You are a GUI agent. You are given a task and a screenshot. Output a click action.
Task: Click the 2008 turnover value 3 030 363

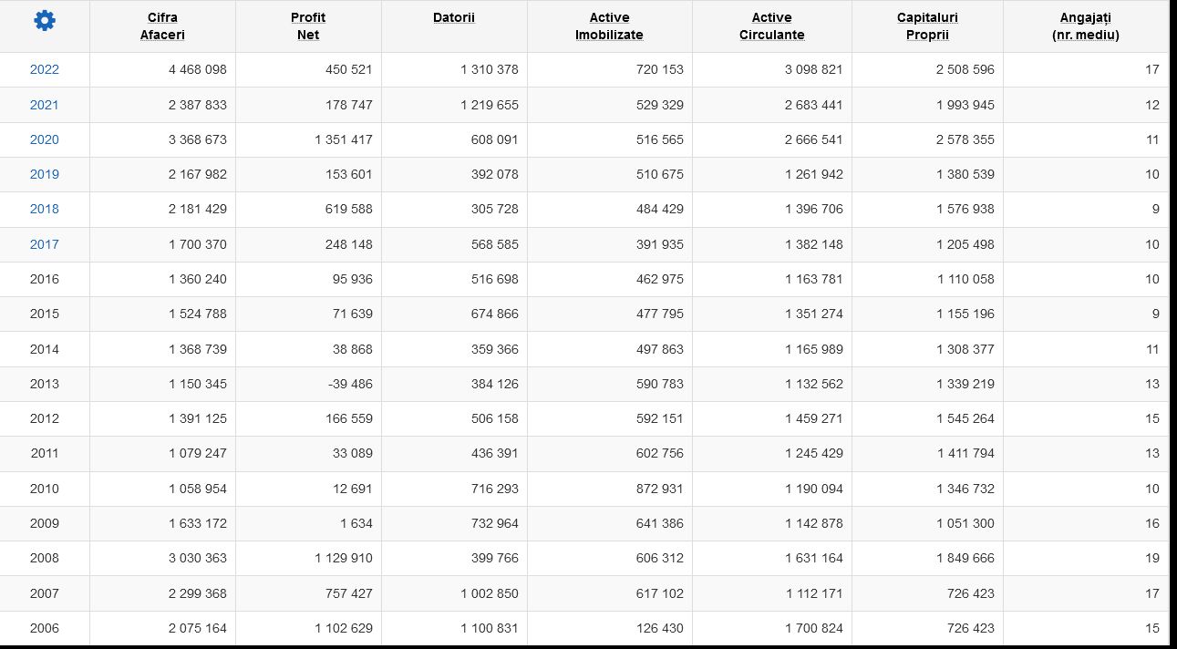198,558
